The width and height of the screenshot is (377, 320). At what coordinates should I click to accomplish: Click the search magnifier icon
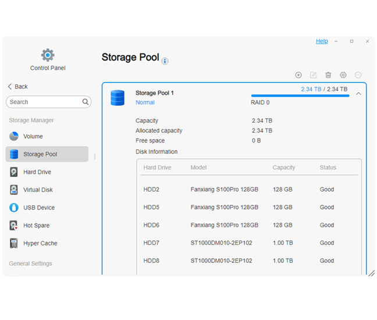coord(86,102)
